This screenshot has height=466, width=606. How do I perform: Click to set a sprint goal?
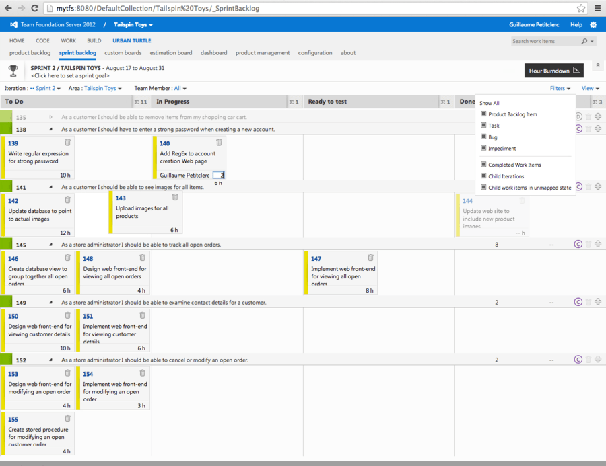point(70,76)
